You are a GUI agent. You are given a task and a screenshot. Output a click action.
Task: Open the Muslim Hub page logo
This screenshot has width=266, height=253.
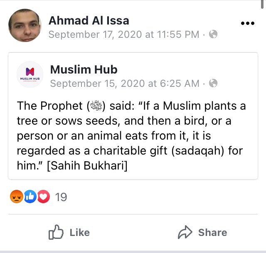(30, 74)
